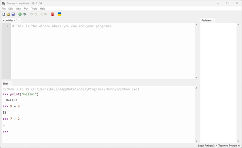Click the 9 + 9 expression in Shell
The image size is (242, 148).
(x=15, y=106)
